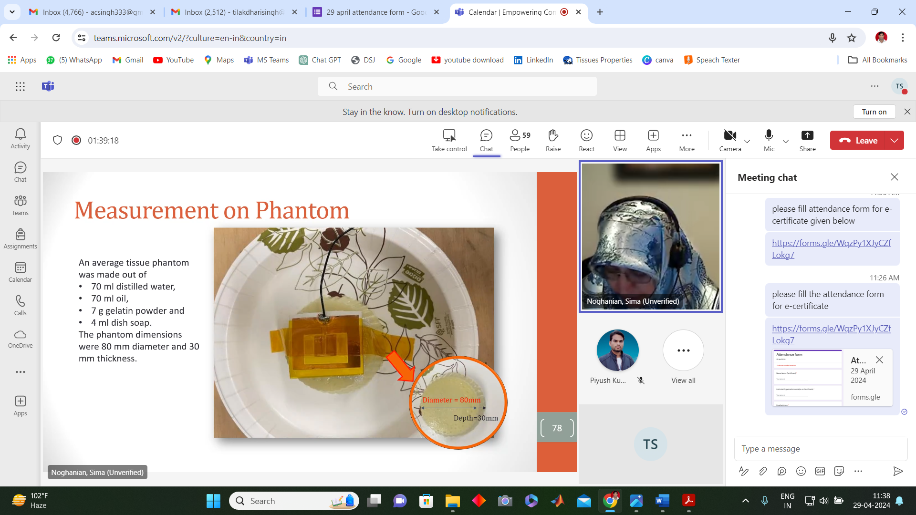Switch to the 29 april attendance form tab
This screenshot has width=916, height=515.
376,12
